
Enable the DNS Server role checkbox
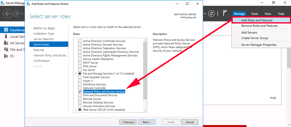[80, 66]
